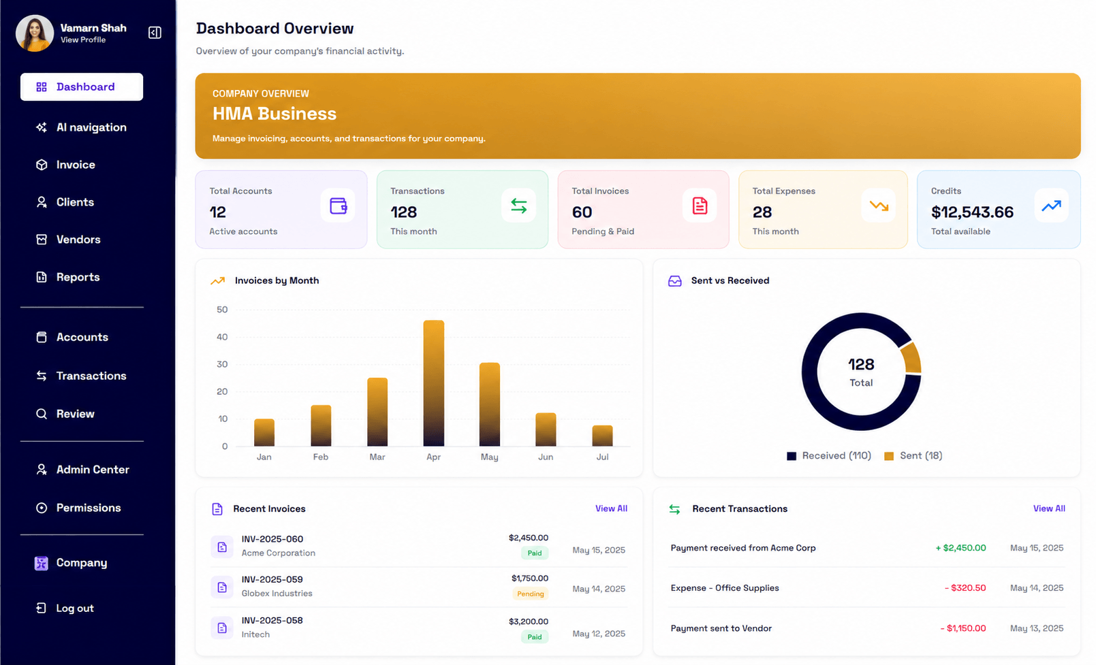The width and height of the screenshot is (1096, 665).
Task: Collapse the sidebar with the panel icon
Action: [x=155, y=33]
